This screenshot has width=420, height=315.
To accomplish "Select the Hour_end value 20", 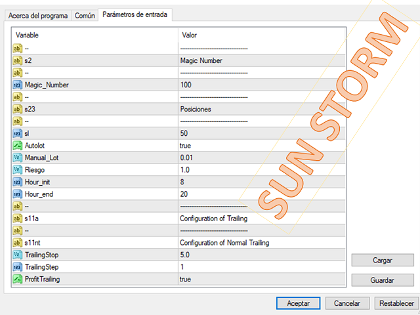I will pyautogui.click(x=262, y=194).
